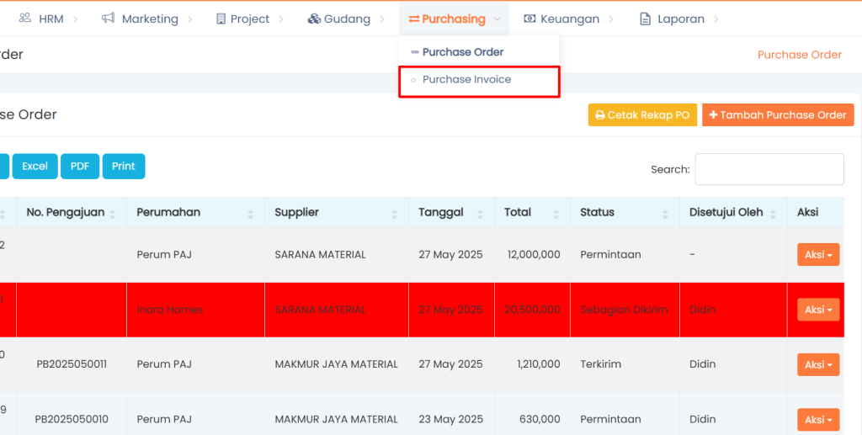Select Purchase Invoice from the menu
Image resolution: width=862 pixels, height=435 pixels.
tap(466, 80)
